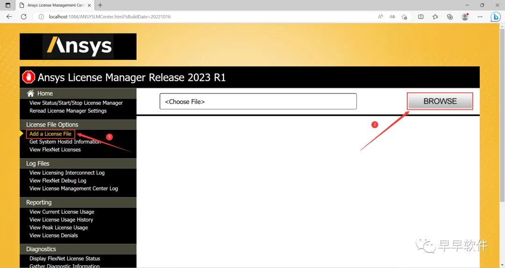This screenshot has width=505, height=268.
Task: Open View License Management Center Log
Action: 74,189
